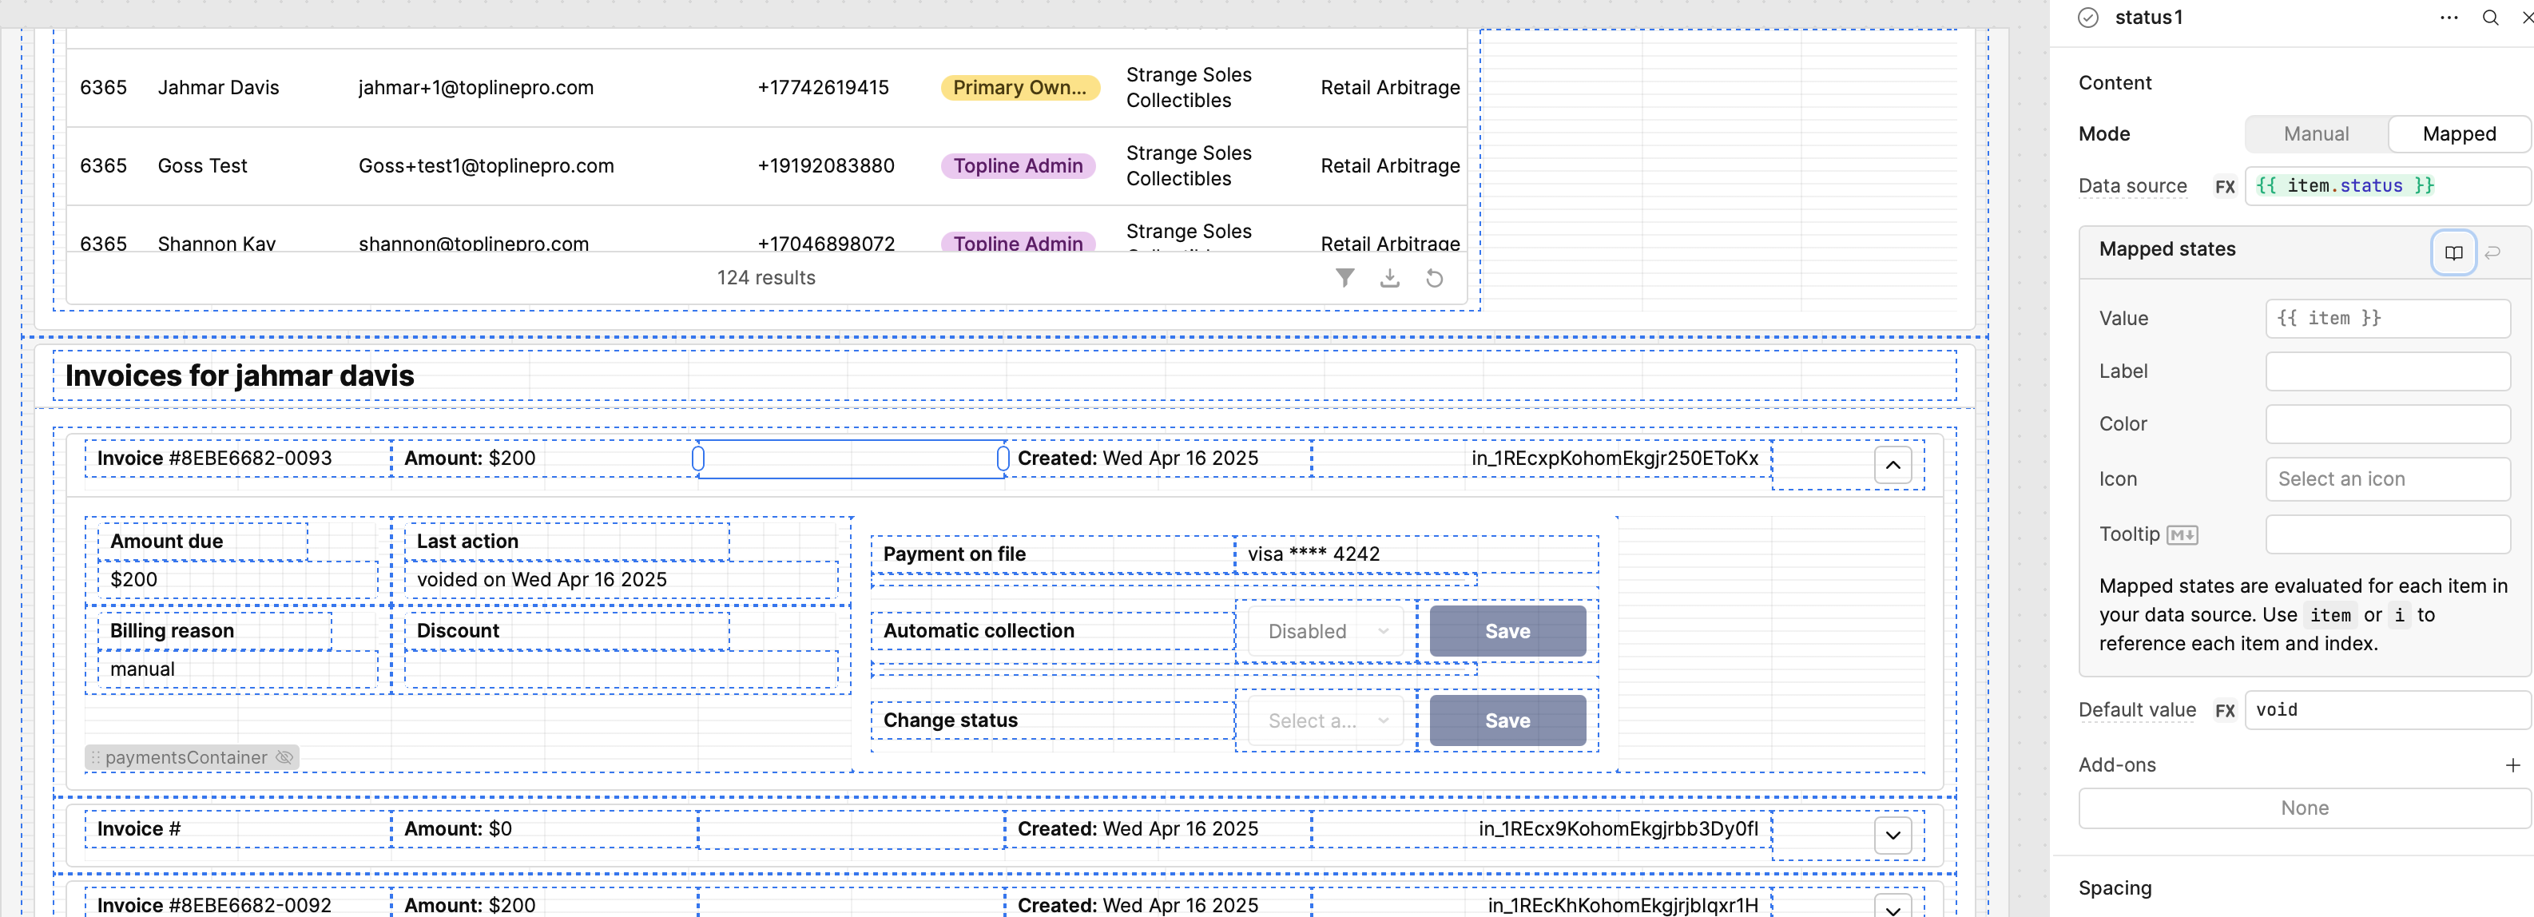Click the Amount: $0 invoice text
The image size is (2534, 917).
click(458, 829)
